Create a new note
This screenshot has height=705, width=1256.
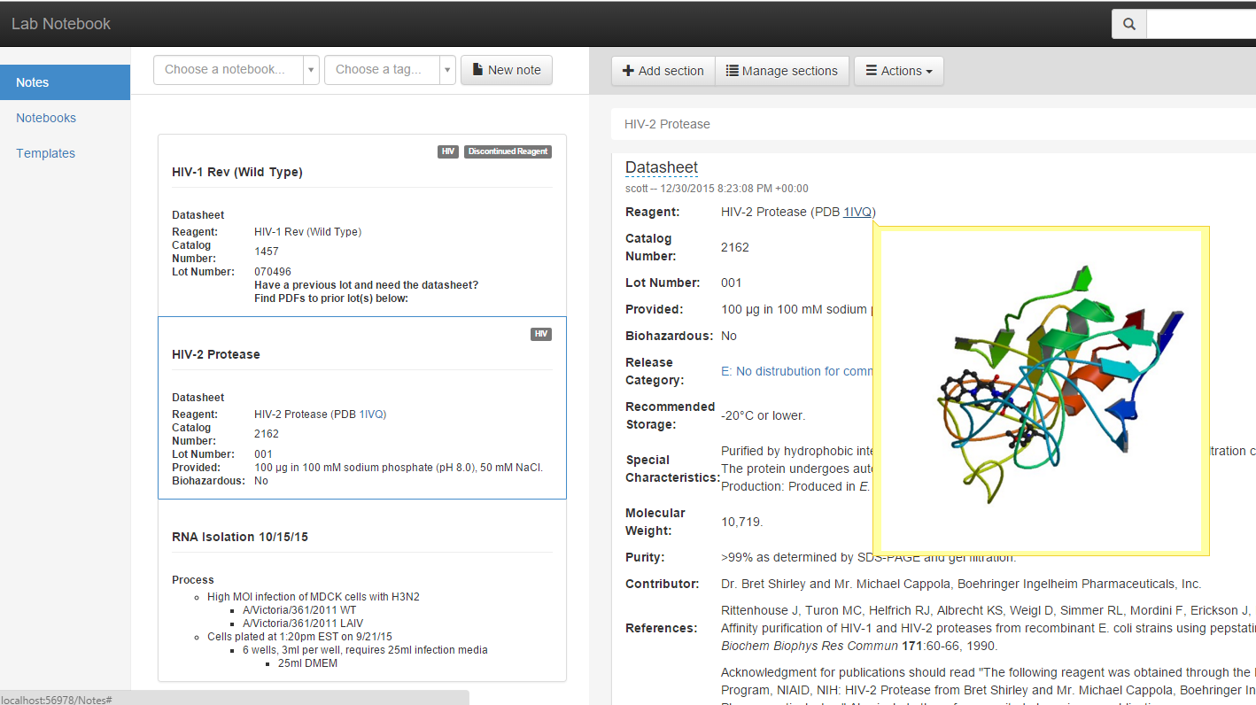click(x=507, y=70)
